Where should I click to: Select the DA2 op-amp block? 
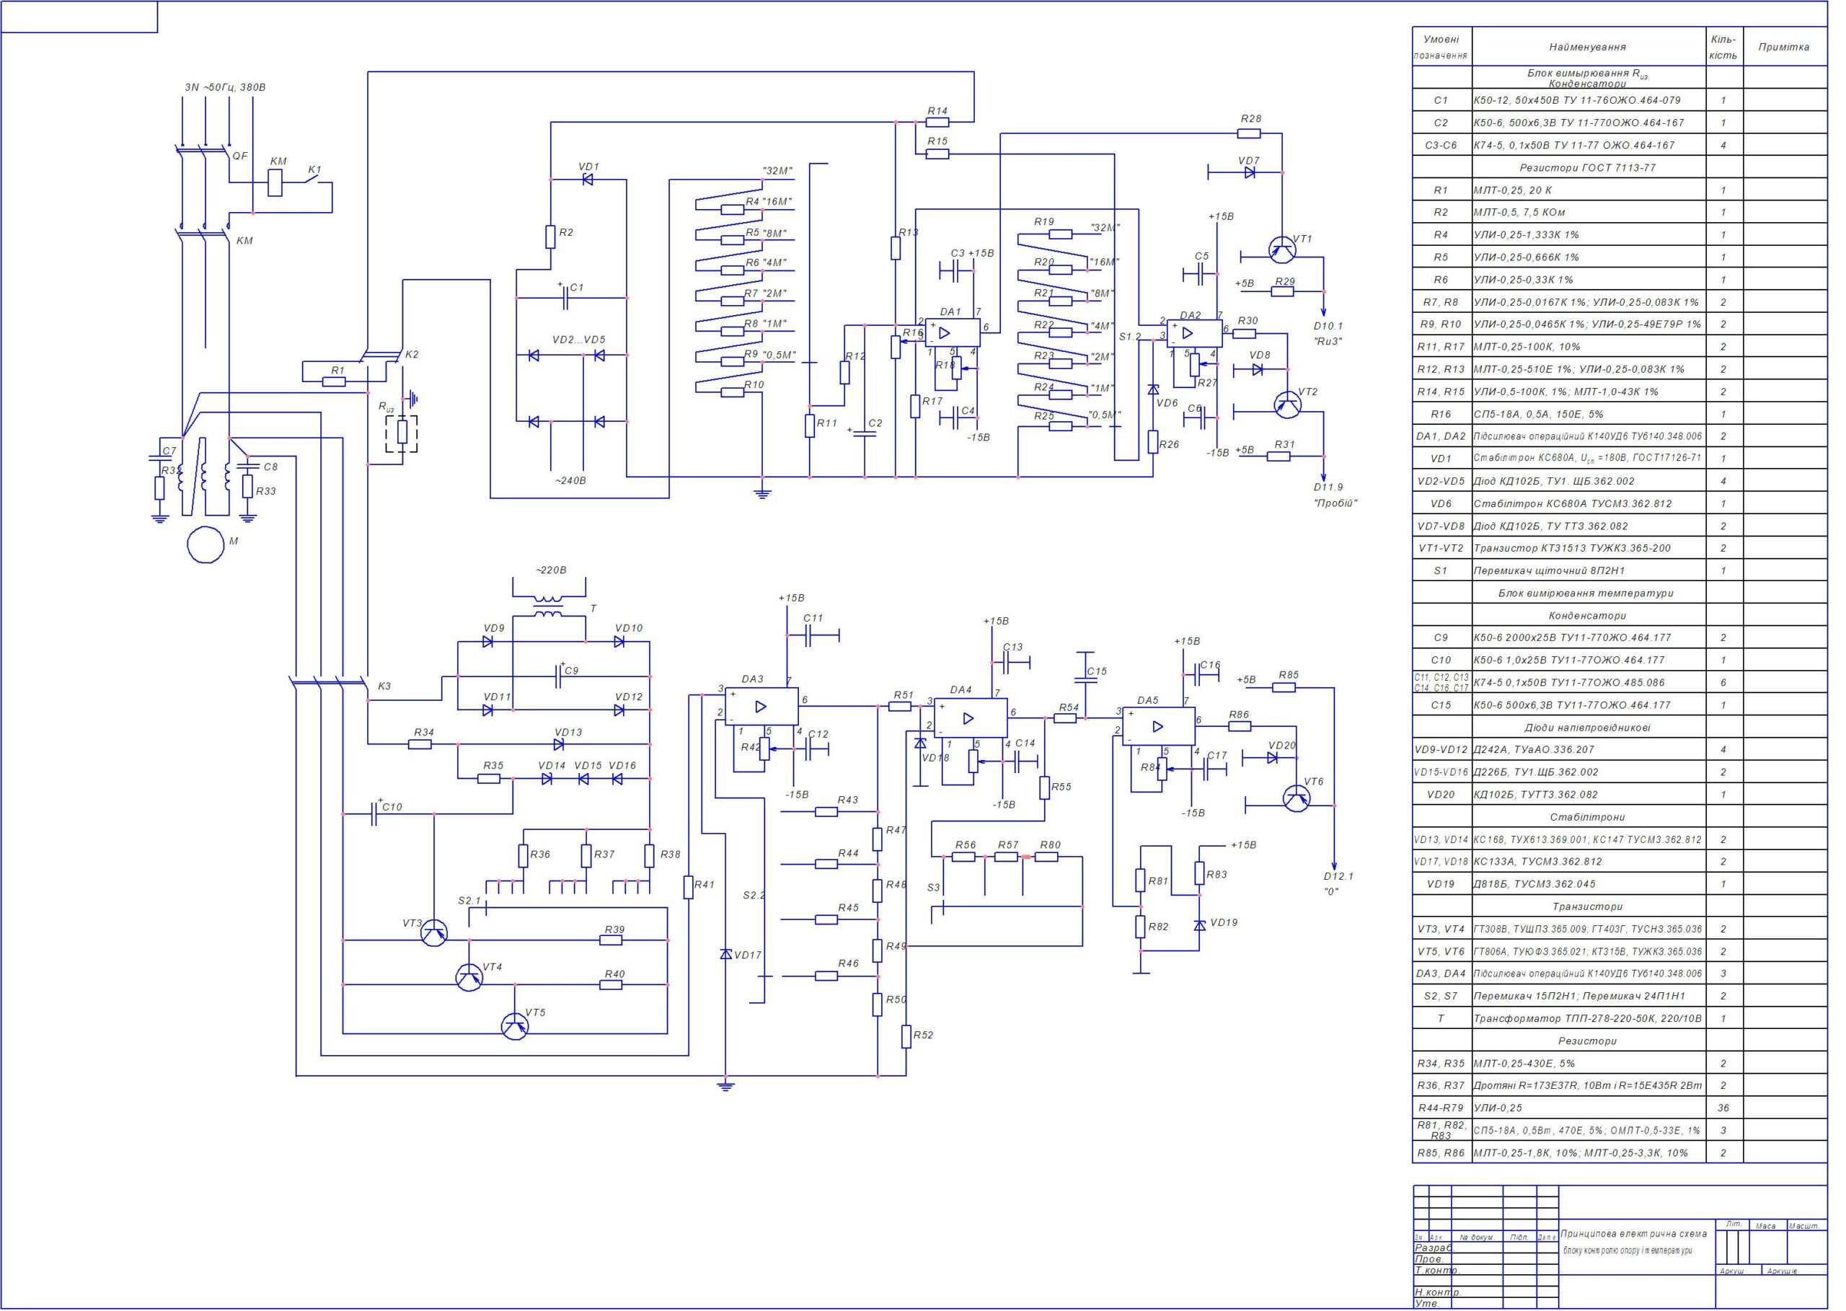coord(1195,332)
